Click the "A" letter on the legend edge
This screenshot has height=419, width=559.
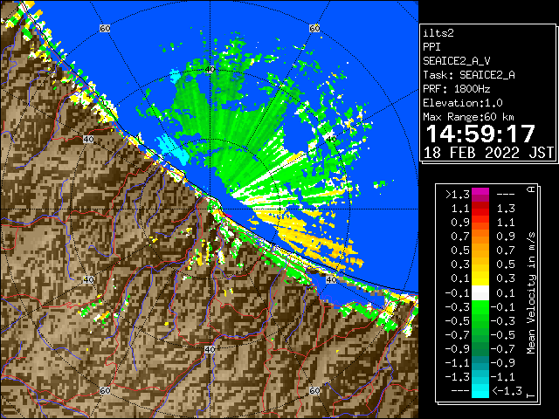pyautogui.click(x=531, y=189)
